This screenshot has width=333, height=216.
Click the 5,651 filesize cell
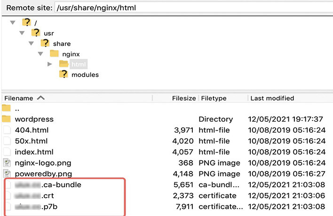tap(183, 185)
